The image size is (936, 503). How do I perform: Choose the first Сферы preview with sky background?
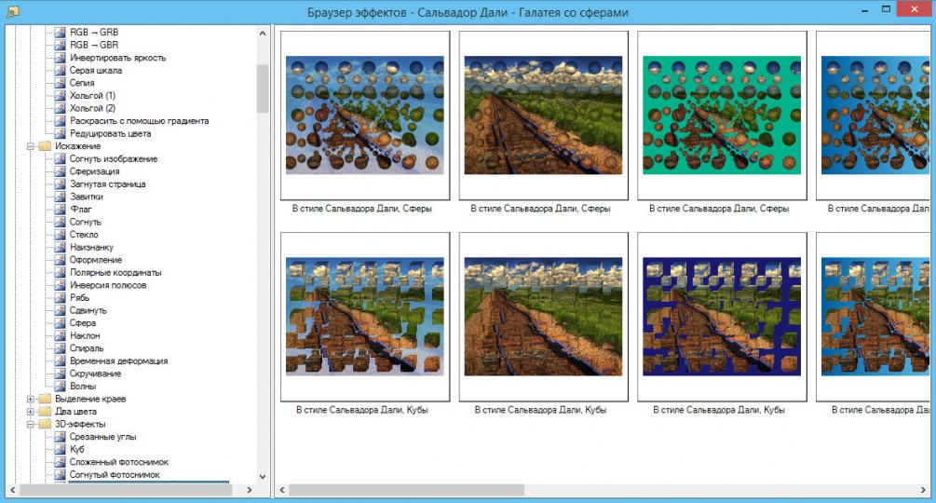coord(365,116)
